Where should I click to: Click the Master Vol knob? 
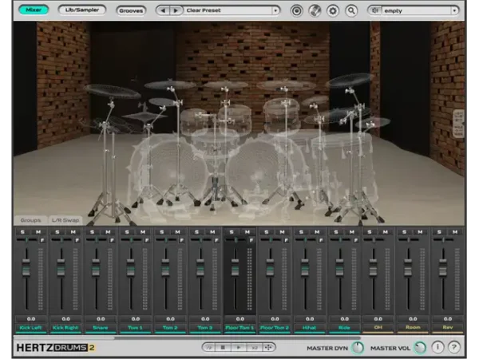(420, 347)
